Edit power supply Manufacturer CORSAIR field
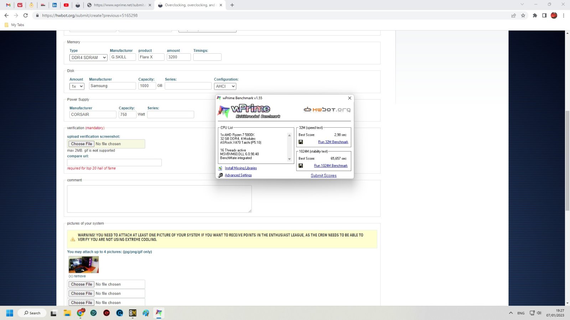570x320 pixels. 93,114
